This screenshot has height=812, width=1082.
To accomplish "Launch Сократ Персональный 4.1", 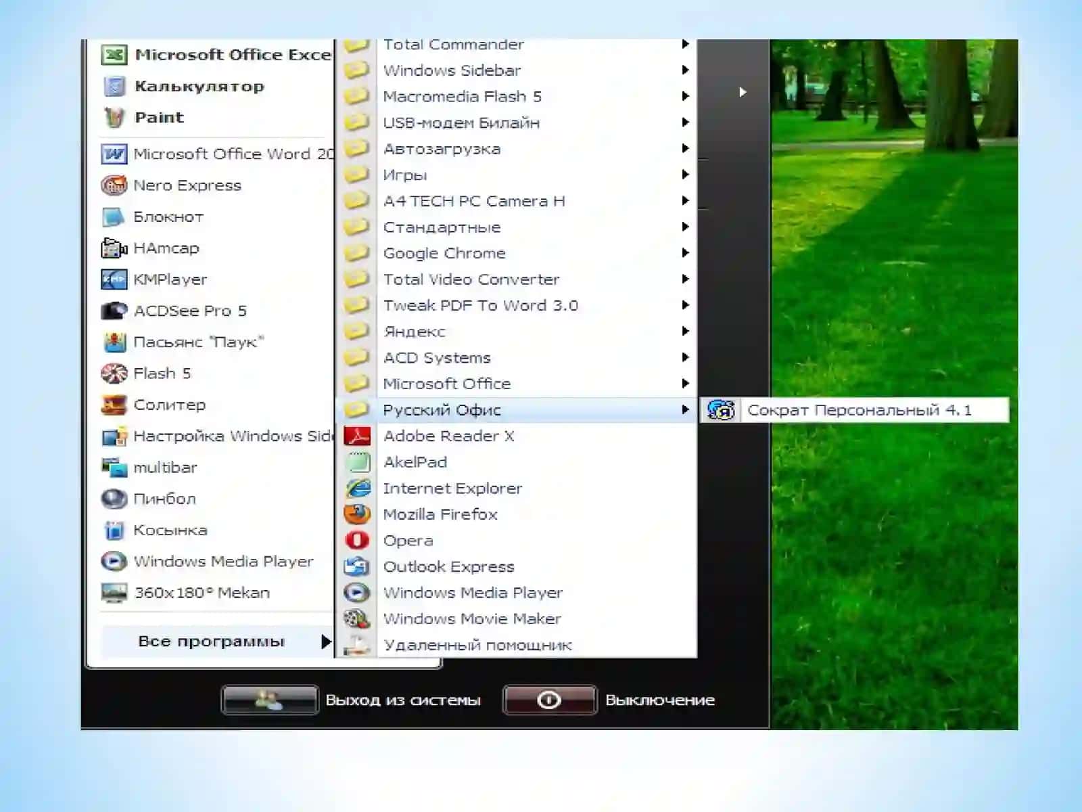I will [855, 410].
